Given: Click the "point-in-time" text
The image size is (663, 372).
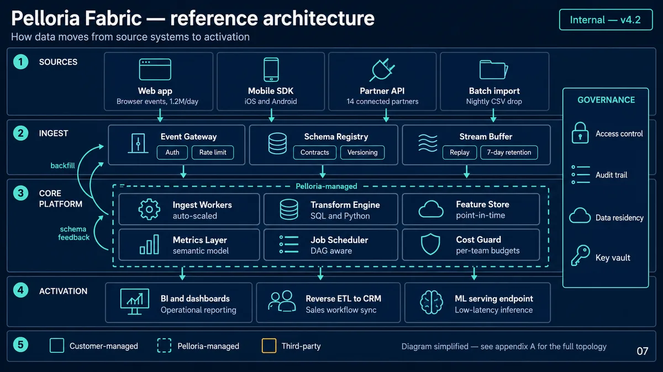Looking at the screenshot, I should pyautogui.click(x=480, y=215).
